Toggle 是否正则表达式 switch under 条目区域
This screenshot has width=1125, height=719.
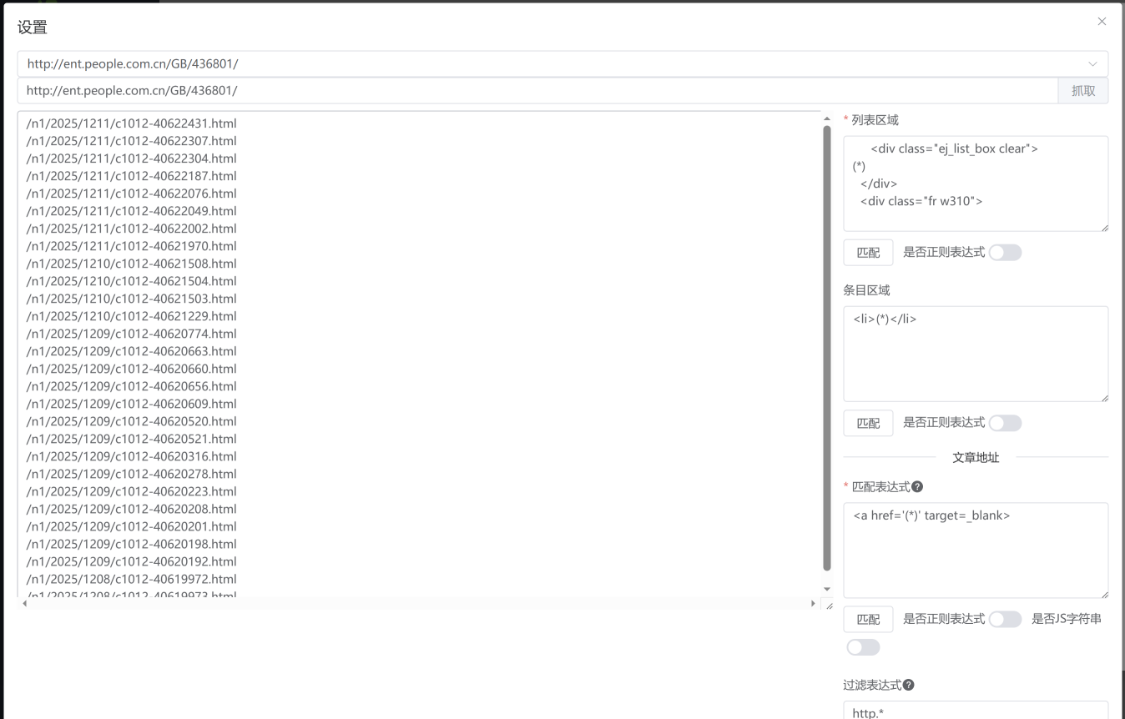pyautogui.click(x=1005, y=423)
